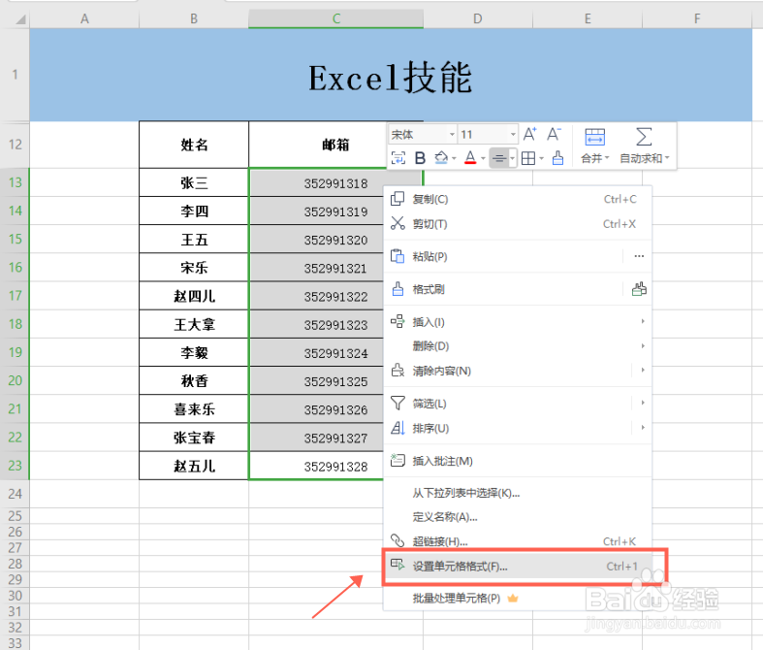Choose 剪切(T) from context menu
Screen dimensions: 763x650
coord(518,224)
